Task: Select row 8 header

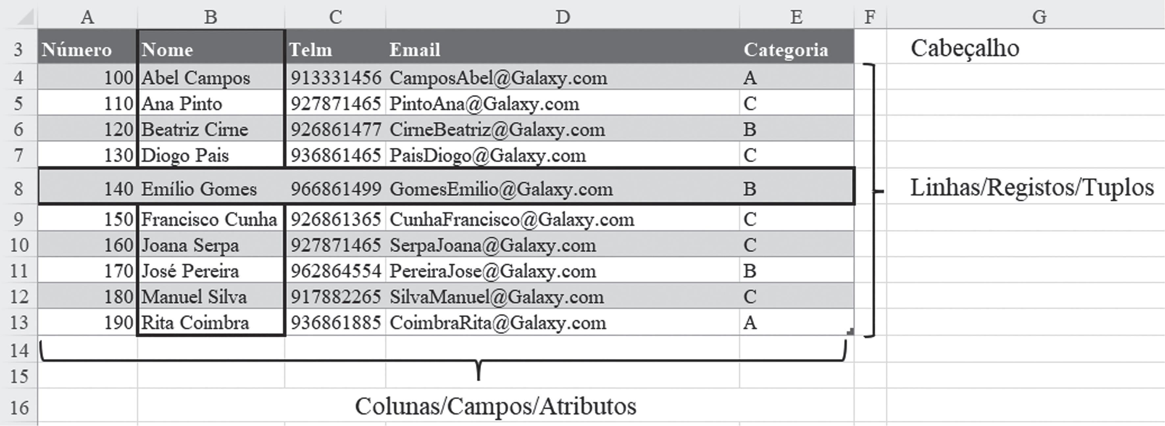Action: pyautogui.click(x=18, y=187)
